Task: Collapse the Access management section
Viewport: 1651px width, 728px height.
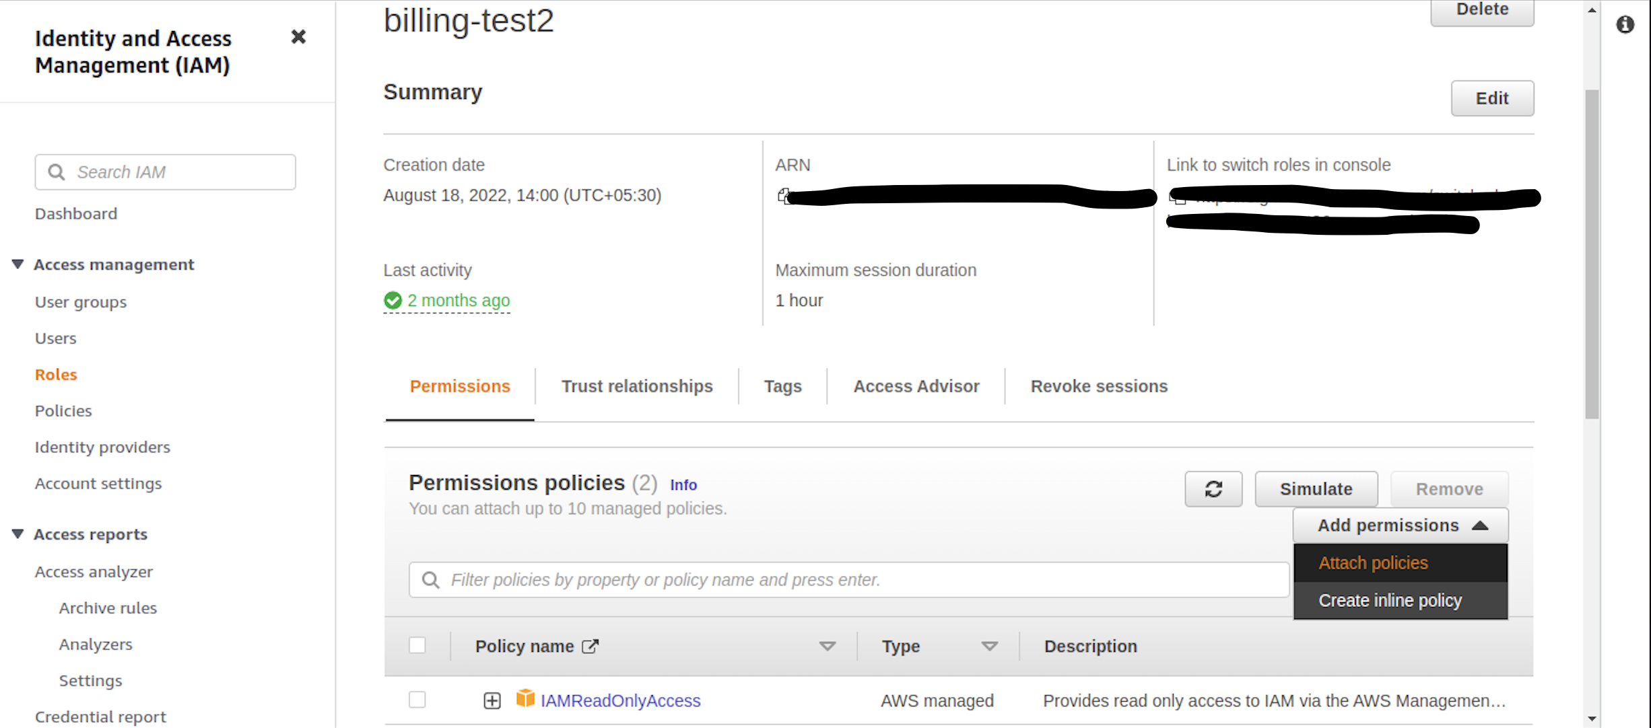Action: pyautogui.click(x=18, y=264)
